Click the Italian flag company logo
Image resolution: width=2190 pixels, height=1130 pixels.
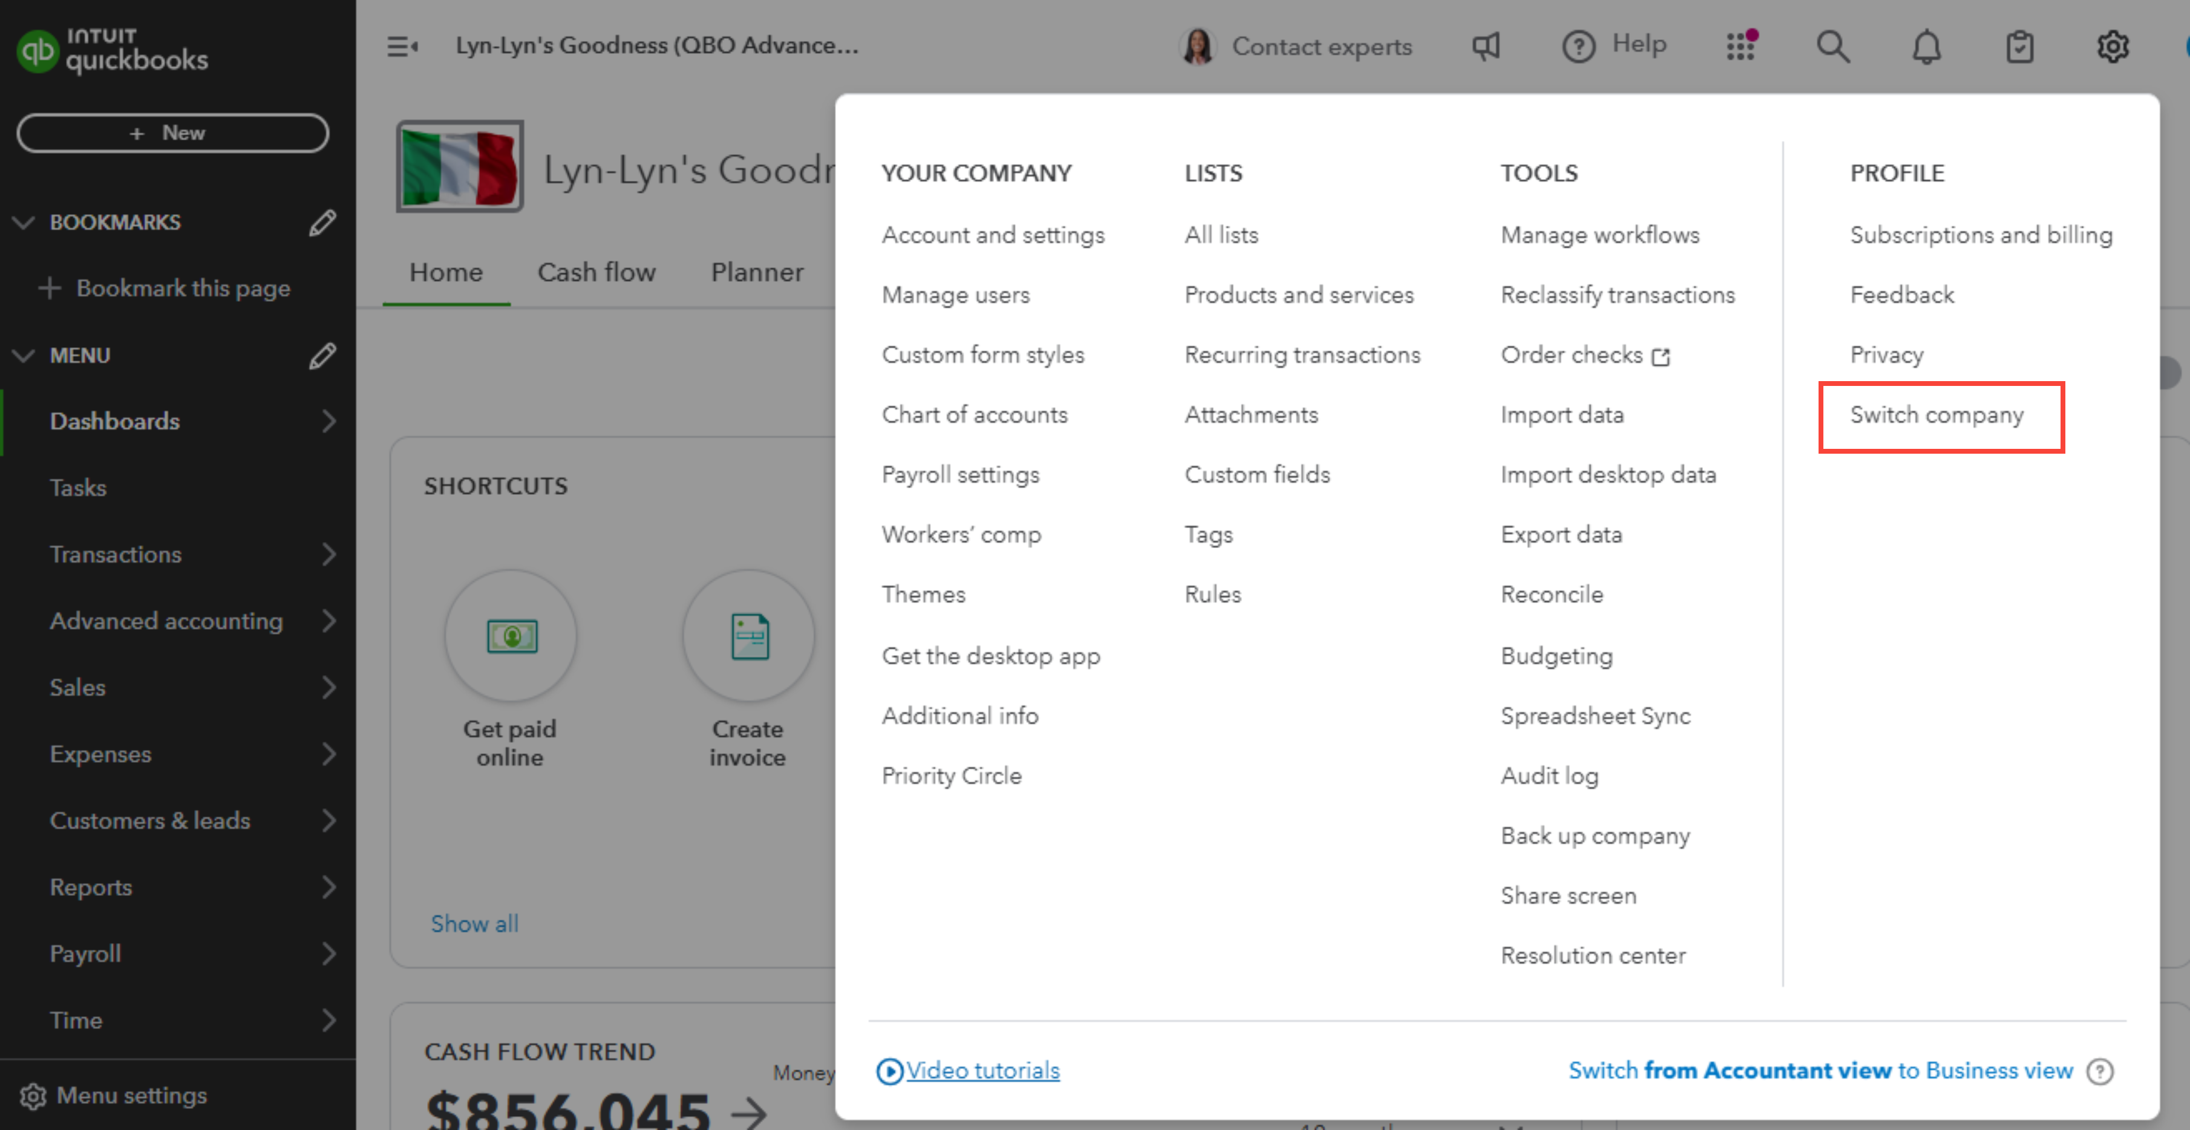460,166
